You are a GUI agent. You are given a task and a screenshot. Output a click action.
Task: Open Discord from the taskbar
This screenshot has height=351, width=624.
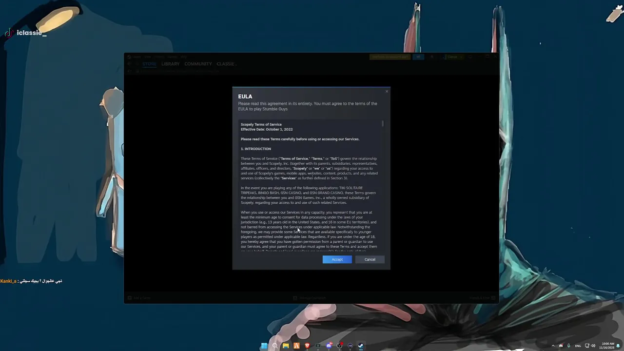pos(329,346)
